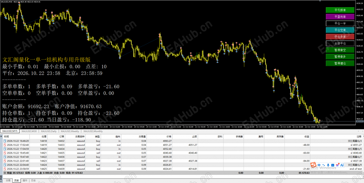Click the buy deal icon for 17:04:59 row
This screenshot has width=364, height=183.
5,149
